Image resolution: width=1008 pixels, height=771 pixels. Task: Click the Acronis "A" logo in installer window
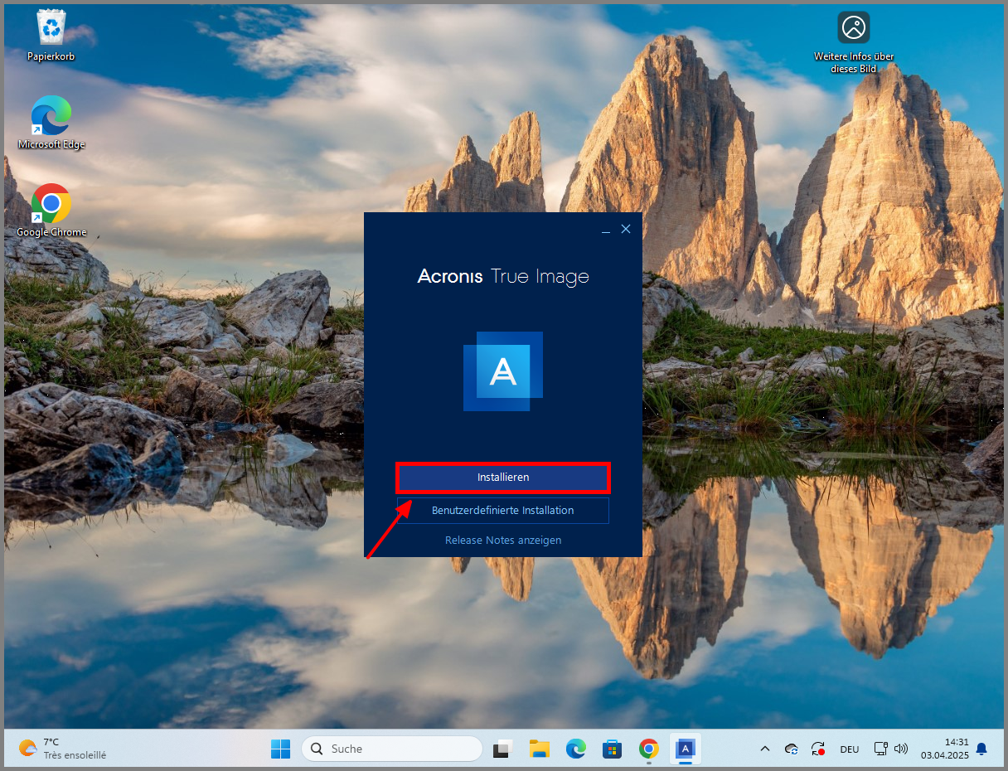[x=502, y=371]
